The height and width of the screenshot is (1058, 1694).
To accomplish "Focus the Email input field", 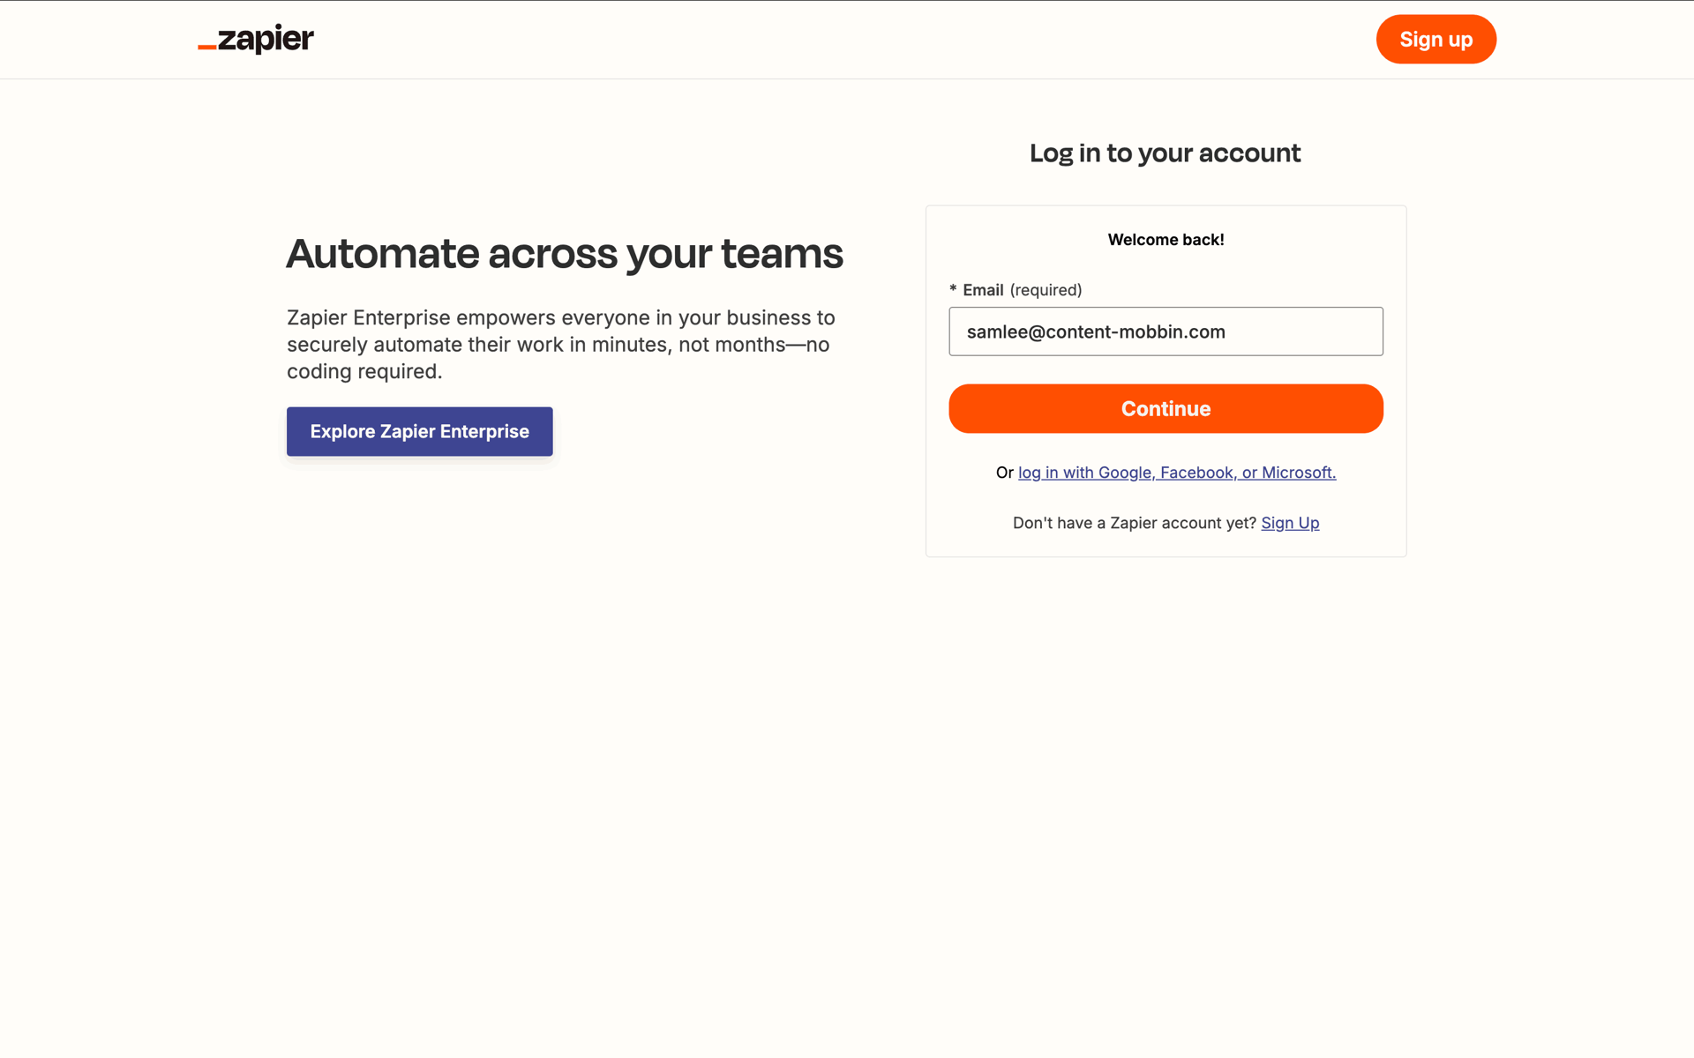I will coord(1166,332).
